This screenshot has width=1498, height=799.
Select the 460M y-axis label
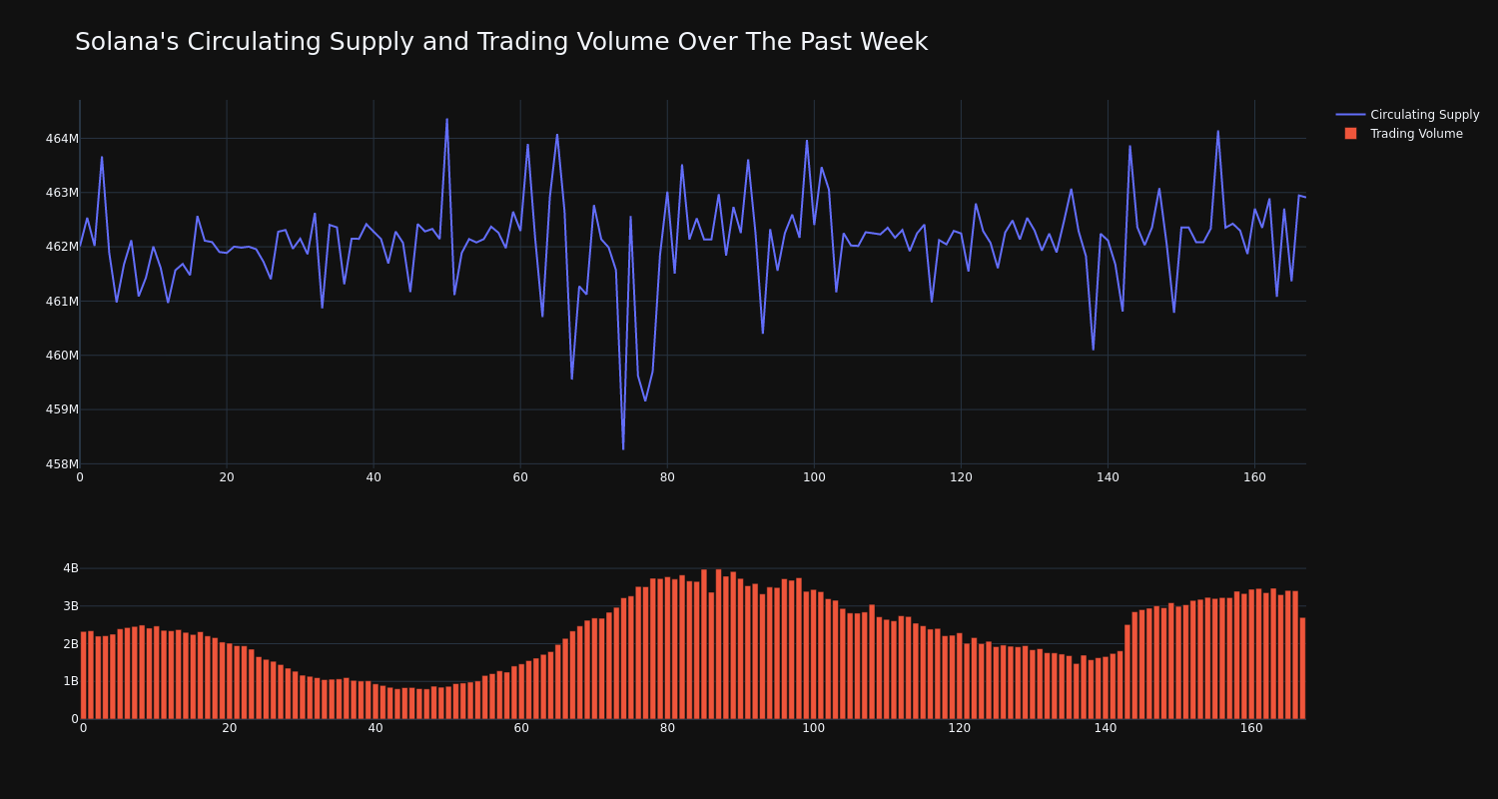(62, 356)
